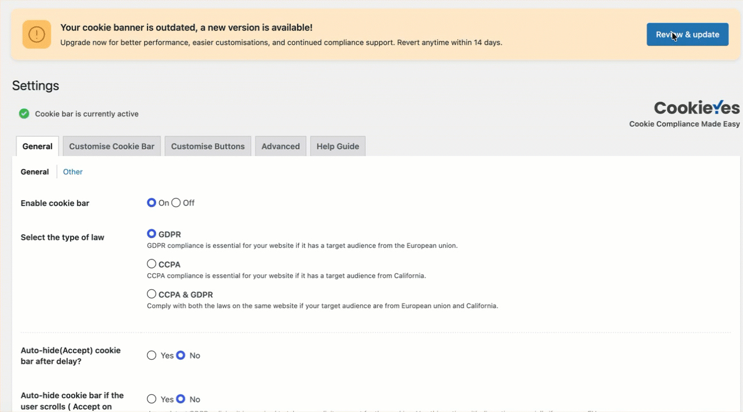Open the Other sub-section link
The height and width of the screenshot is (412, 743).
point(73,172)
